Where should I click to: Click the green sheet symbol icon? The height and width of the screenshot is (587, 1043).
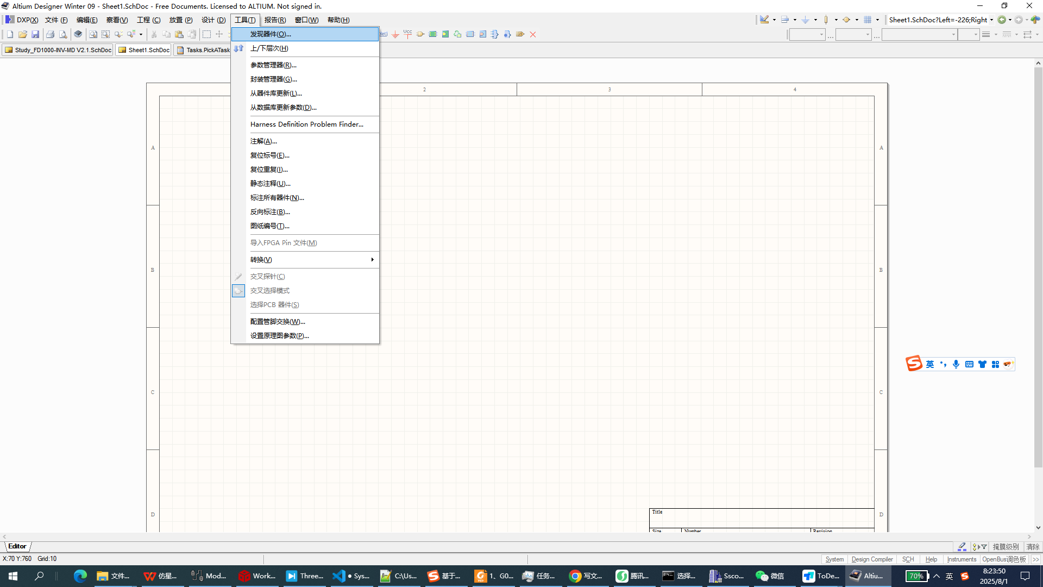click(x=433, y=34)
